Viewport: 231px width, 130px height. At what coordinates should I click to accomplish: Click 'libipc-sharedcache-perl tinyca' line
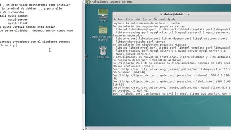pyautogui.click(x=140, y=42)
